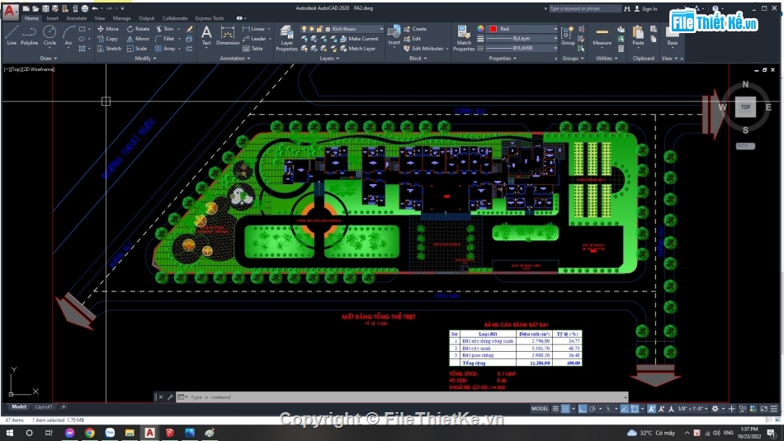This screenshot has width=784, height=441.
Task: Toggle MODEL space button in status bar
Action: (540, 409)
